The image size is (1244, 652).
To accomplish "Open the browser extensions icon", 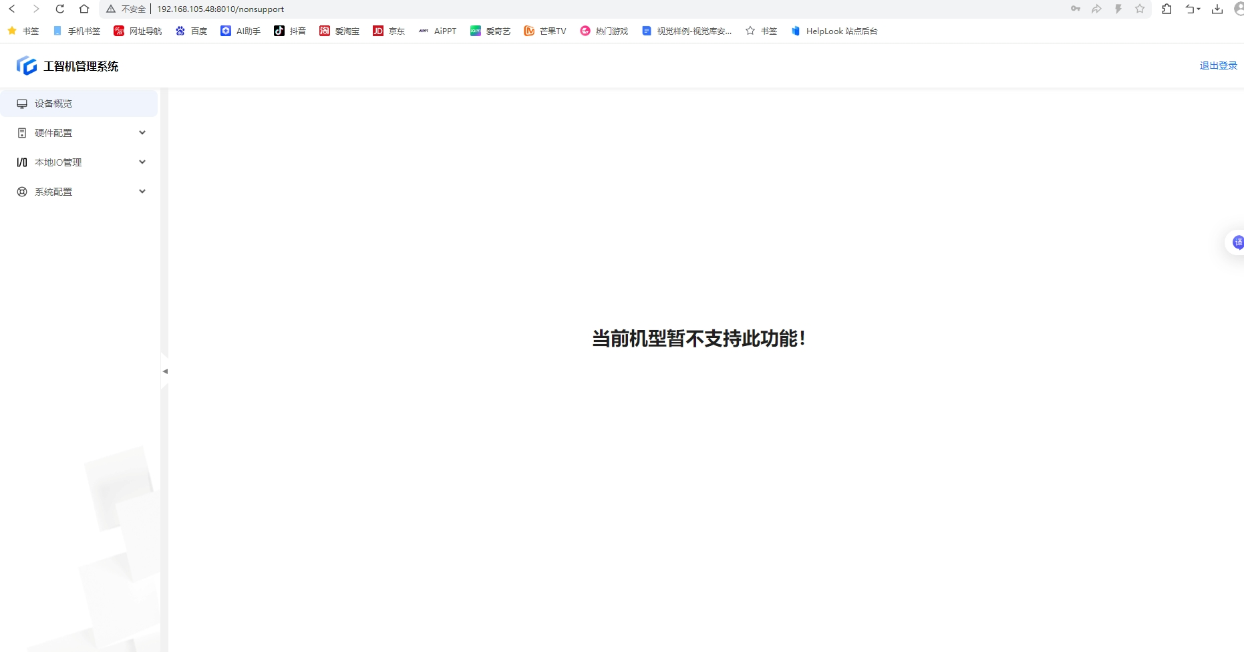I will 1167,9.
